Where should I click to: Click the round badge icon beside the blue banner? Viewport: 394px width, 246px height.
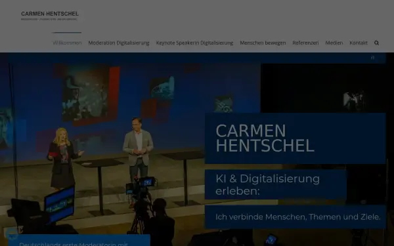coord(12,234)
